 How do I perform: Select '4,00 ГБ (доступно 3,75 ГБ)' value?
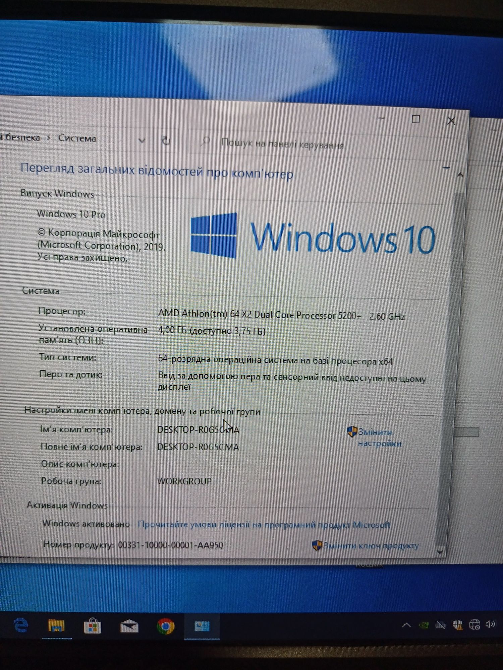point(212,331)
